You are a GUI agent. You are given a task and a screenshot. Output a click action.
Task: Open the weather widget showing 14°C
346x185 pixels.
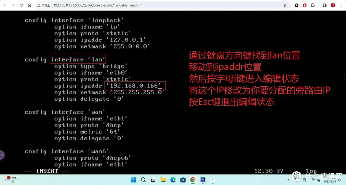[11, 180]
